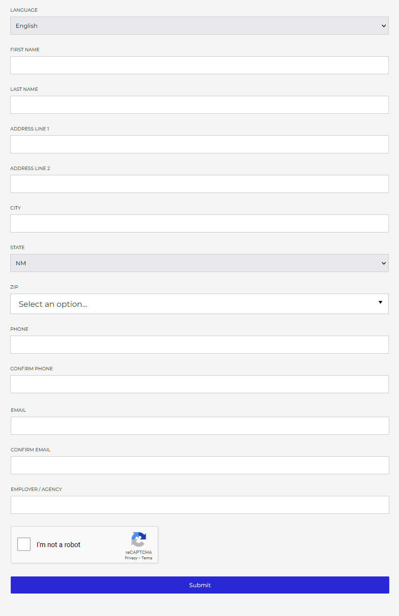Click the Zip dropdown arrow icon
Image resolution: width=399 pixels, height=616 pixels.
[x=380, y=302]
